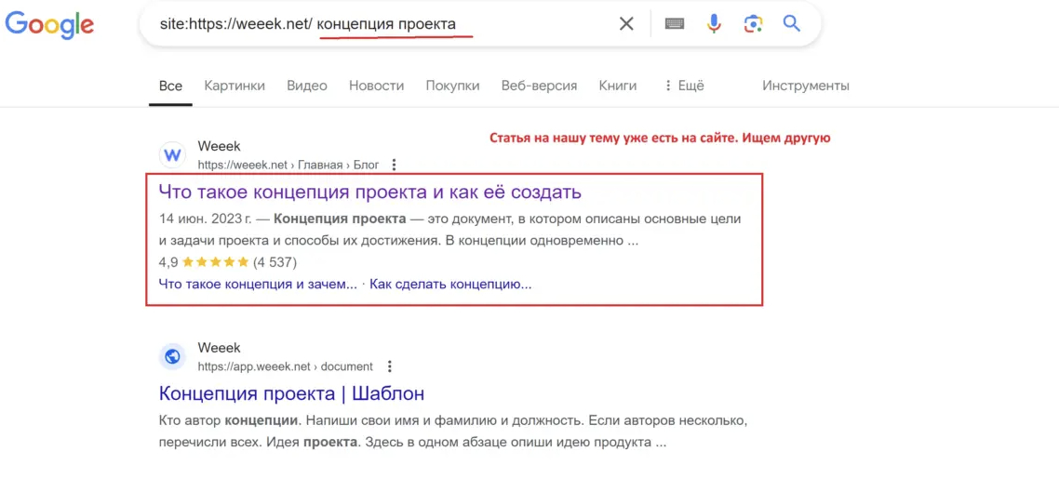Switch to the Картинки tab
This screenshot has width=1059, height=478.
(235, 86)
